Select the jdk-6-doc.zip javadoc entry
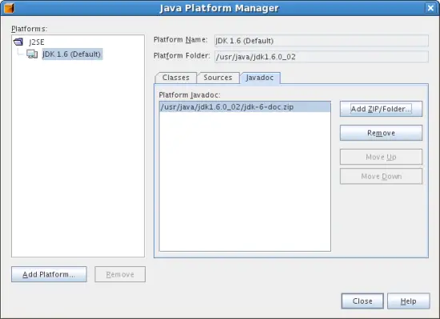 click(x=245, y=107)
